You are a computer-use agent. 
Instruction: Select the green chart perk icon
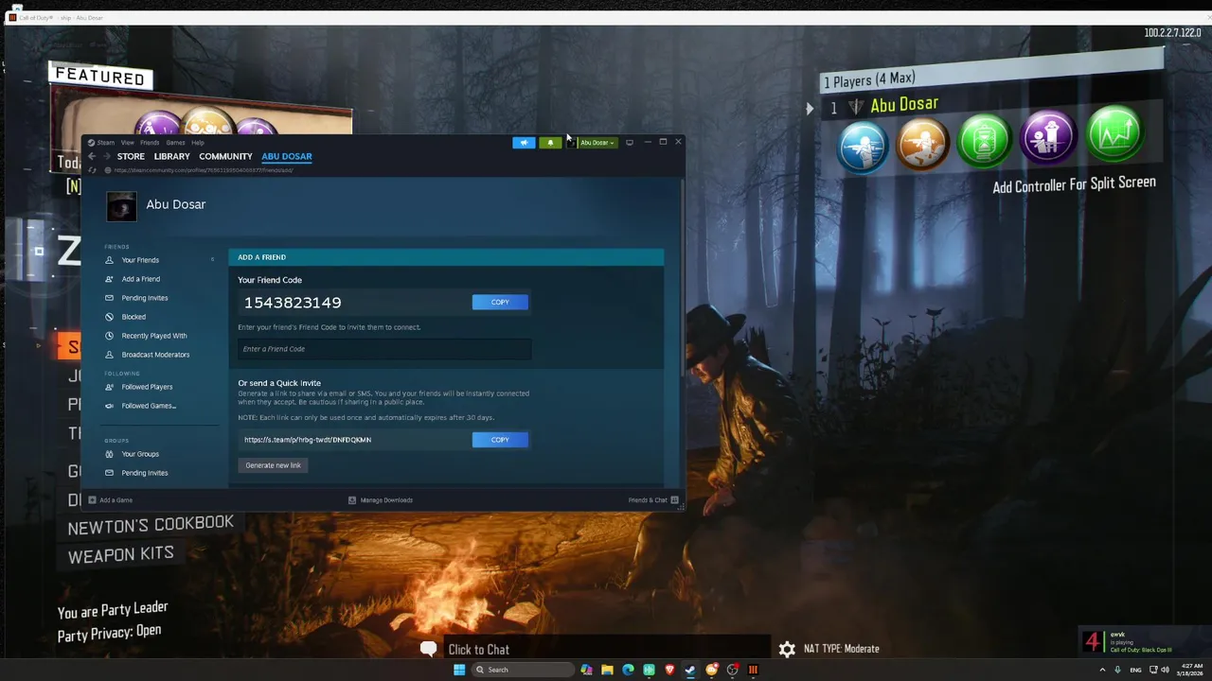1114,132
